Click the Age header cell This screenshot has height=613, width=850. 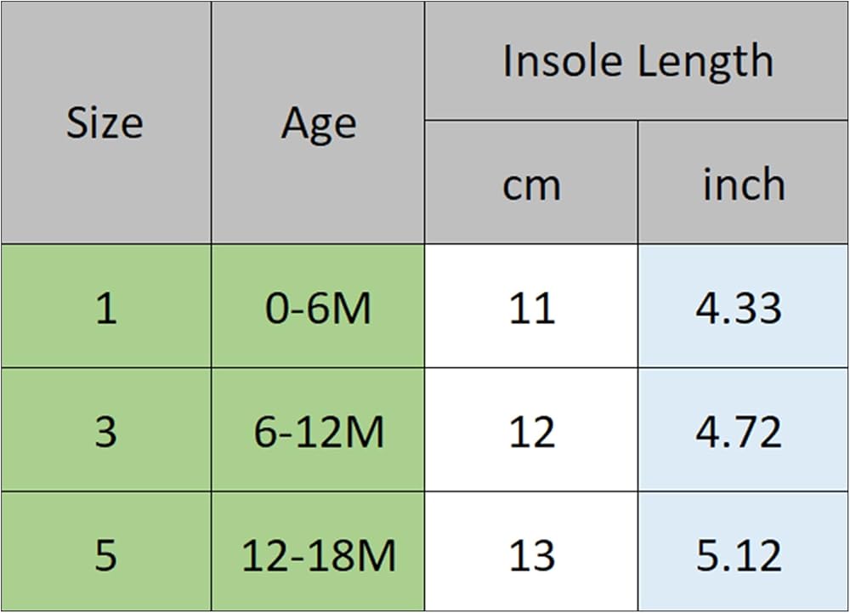(318, 122)
